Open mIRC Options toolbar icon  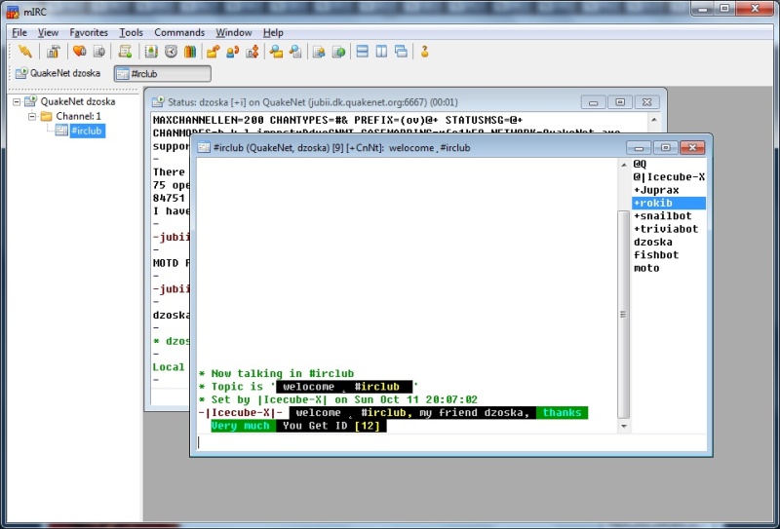tap(54, 52)
